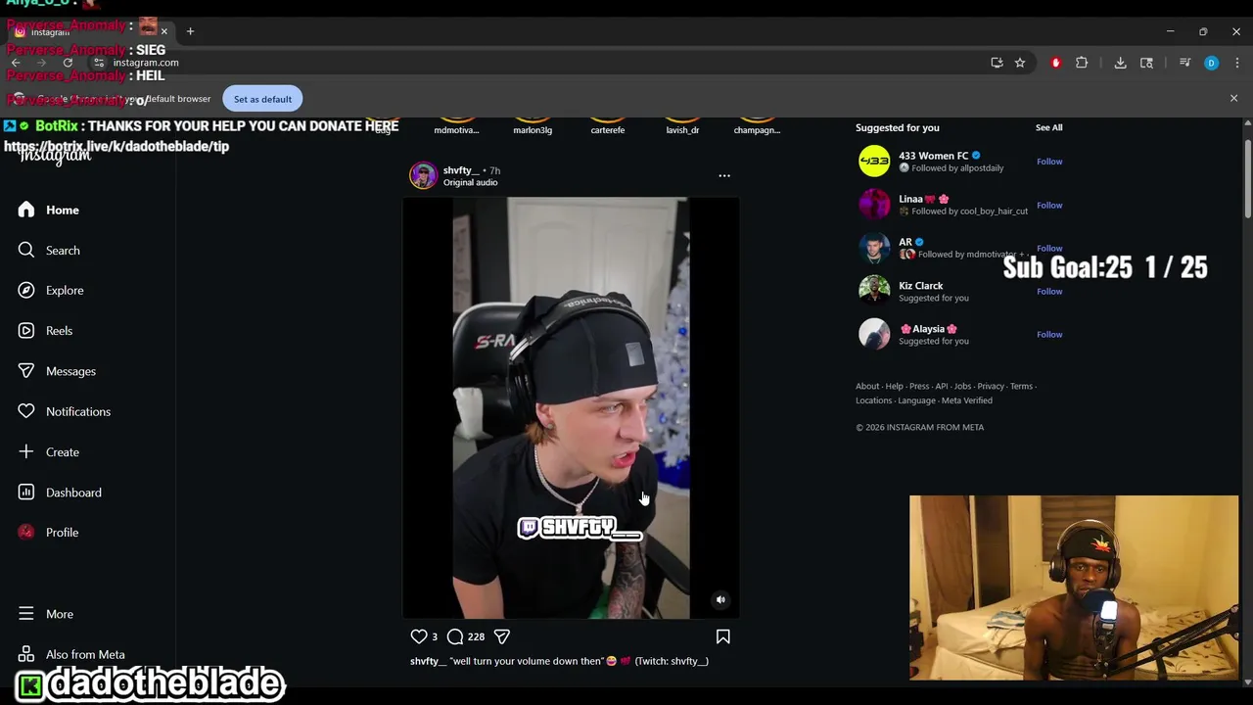The height and width of the screenshot is (705, 1253).
Task: Unmute the video with speaker icon
Action: (720, 599)
